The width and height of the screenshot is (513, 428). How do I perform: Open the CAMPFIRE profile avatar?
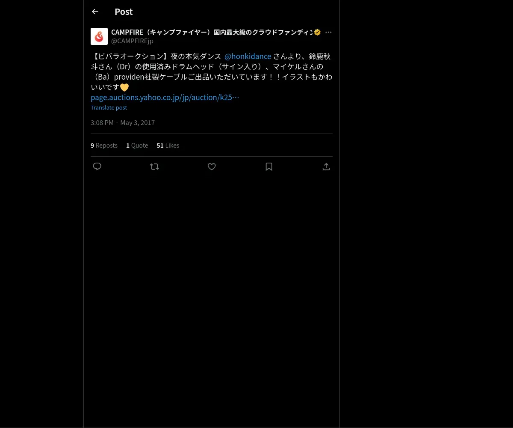(99, 36)
